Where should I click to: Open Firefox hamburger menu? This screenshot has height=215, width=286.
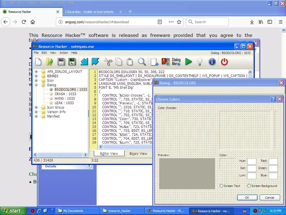click(281, 22)
